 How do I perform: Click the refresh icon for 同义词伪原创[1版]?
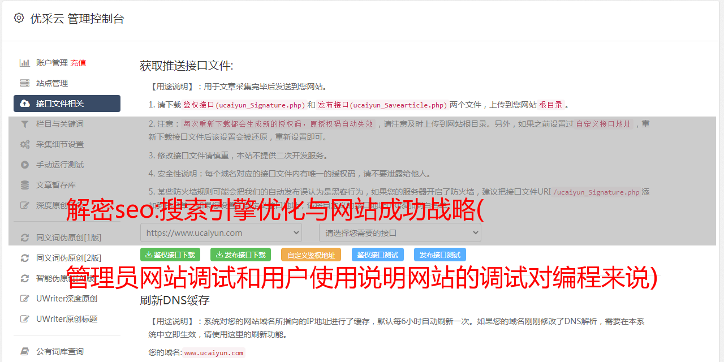(x=25, y=238)
